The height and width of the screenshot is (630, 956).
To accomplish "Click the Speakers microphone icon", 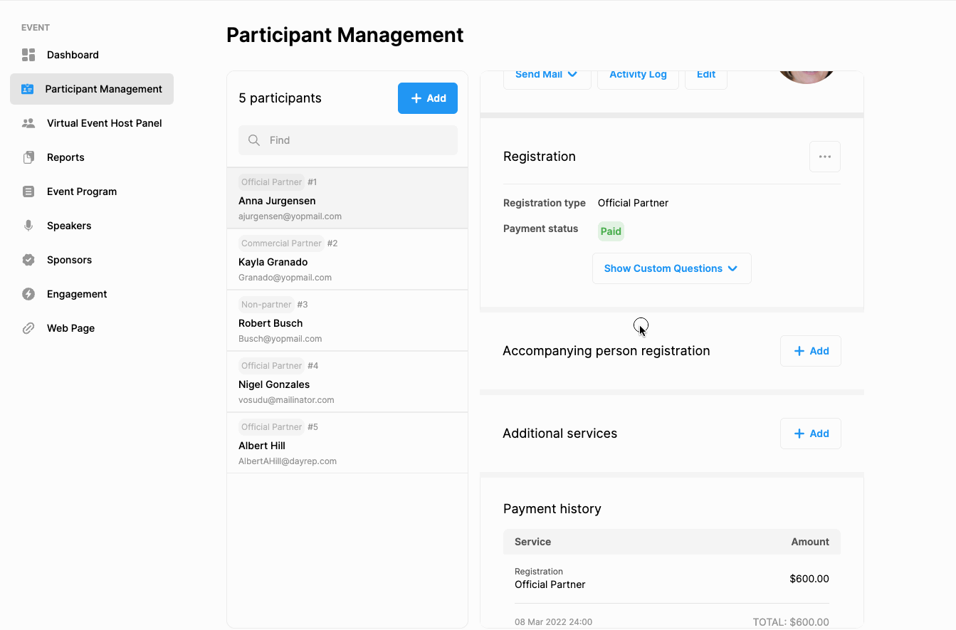I will [28, 226].
